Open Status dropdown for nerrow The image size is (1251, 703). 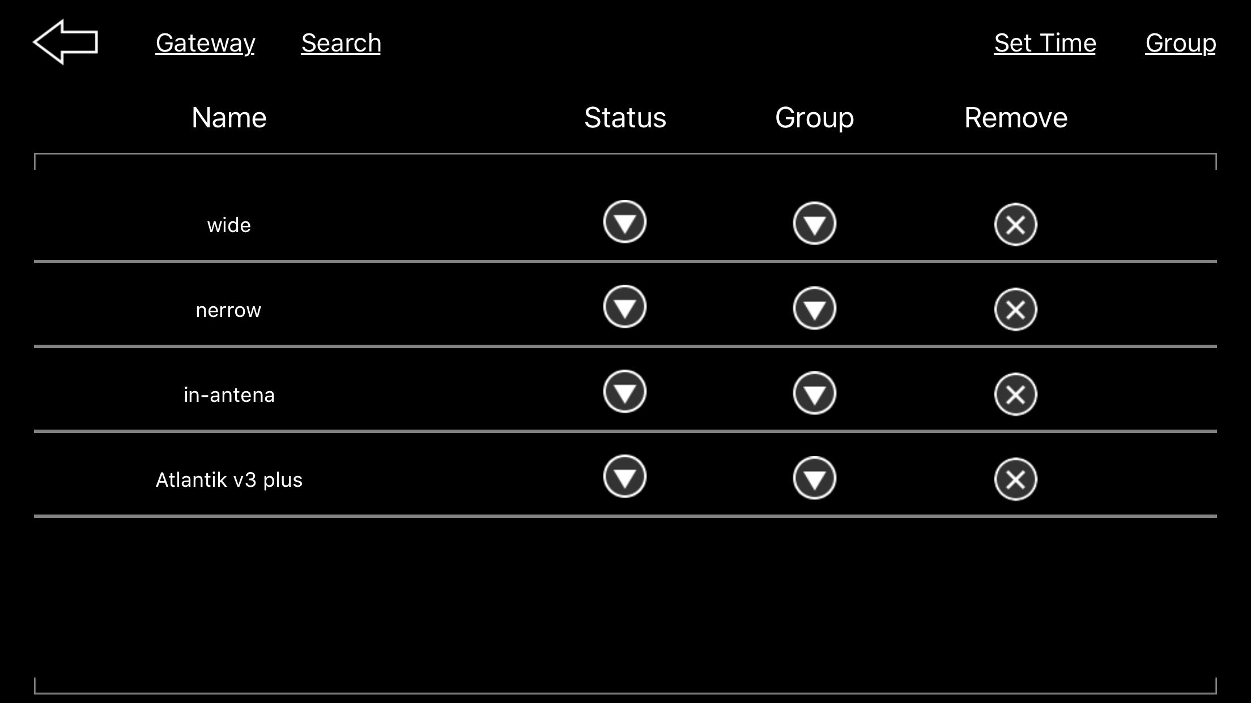tap(624, 307)
